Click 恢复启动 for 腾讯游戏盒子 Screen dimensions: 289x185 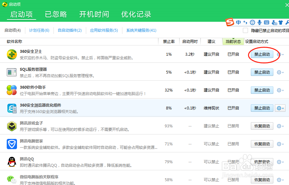pos(262,126)
